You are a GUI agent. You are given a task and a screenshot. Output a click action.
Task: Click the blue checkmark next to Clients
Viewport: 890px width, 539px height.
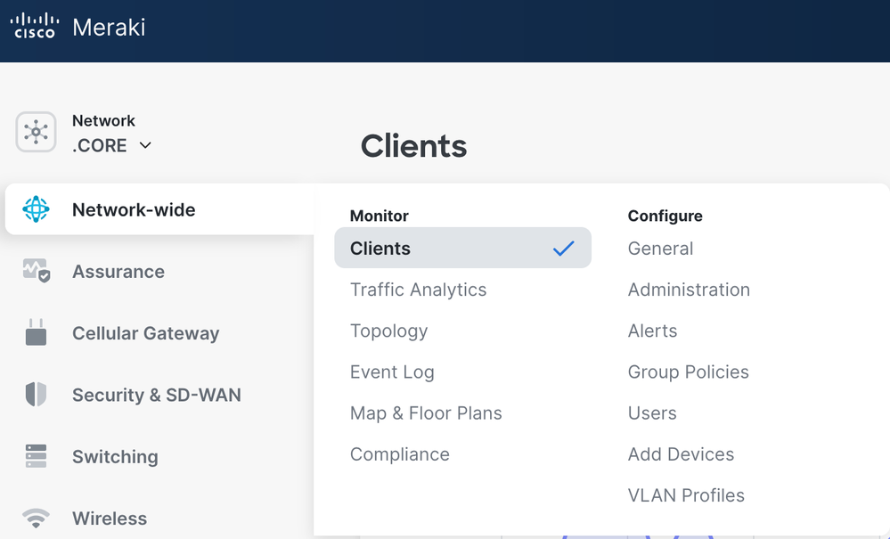tap(564, 248)
